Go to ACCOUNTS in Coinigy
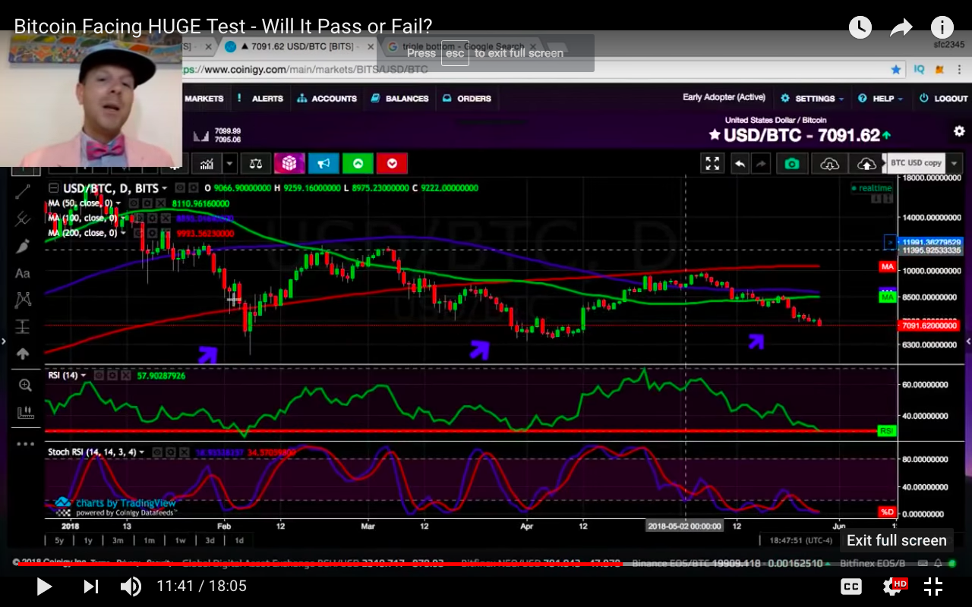The height and width of the screenshot is (607, 972). point(327,99)
